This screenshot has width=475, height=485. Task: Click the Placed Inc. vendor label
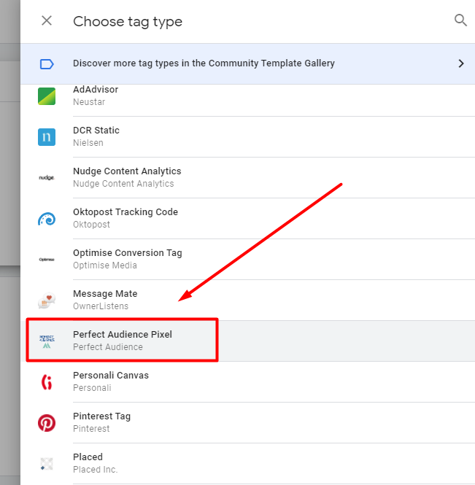tap(96, 469)
